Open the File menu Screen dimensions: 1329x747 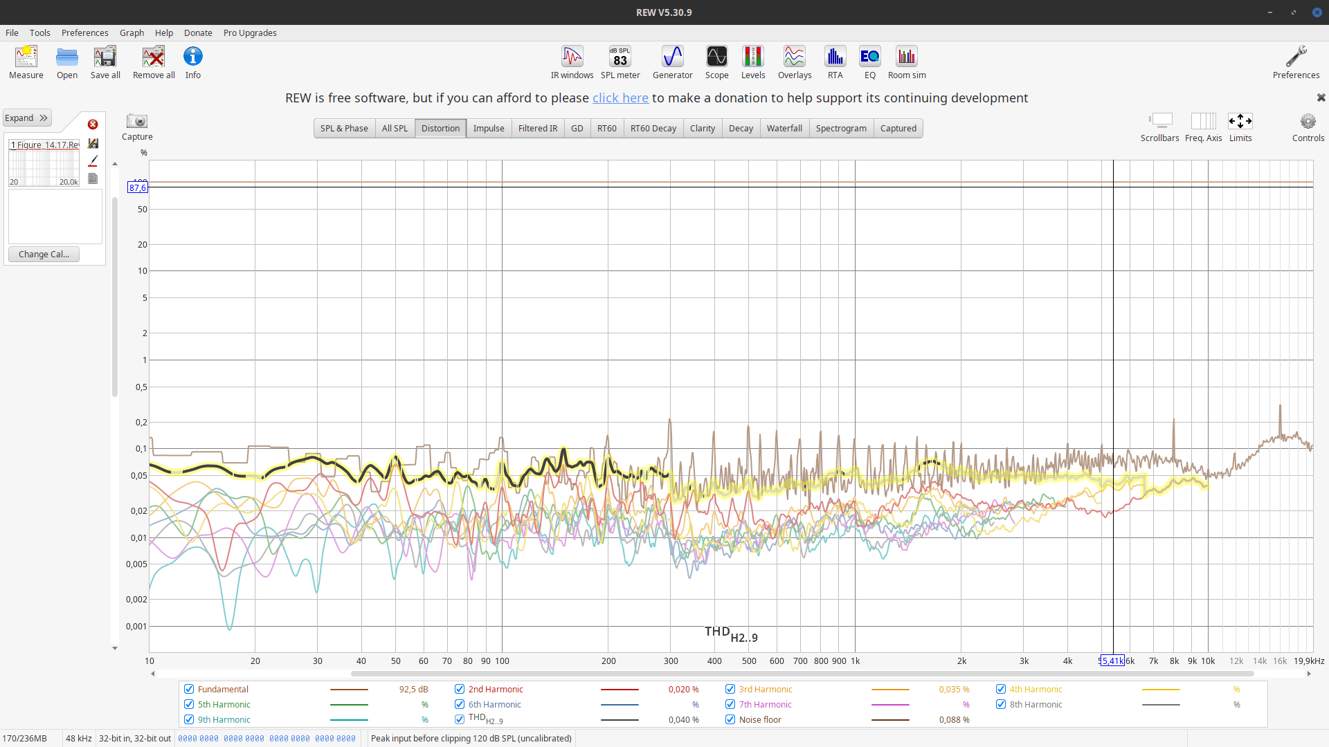12,33
